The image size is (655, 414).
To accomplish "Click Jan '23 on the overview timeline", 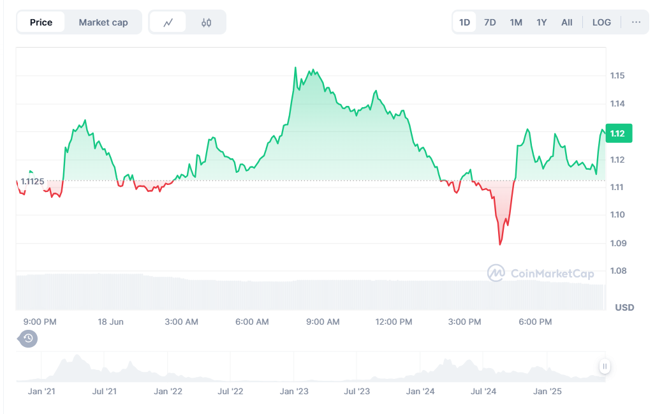I will click(x=295, y=391).
